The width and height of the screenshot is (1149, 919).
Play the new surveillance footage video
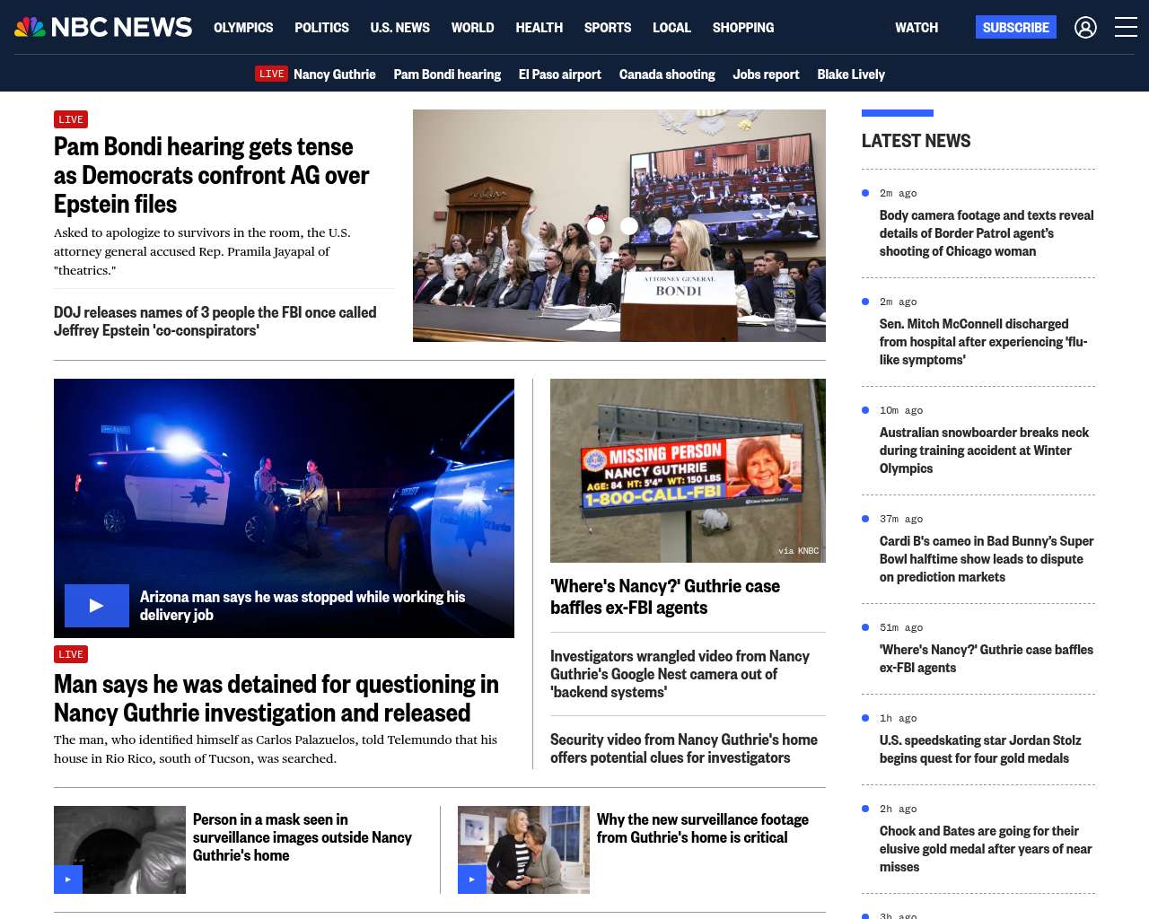coord(472,880)
